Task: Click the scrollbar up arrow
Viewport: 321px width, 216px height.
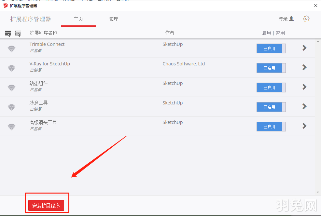Action: (317, 41)
